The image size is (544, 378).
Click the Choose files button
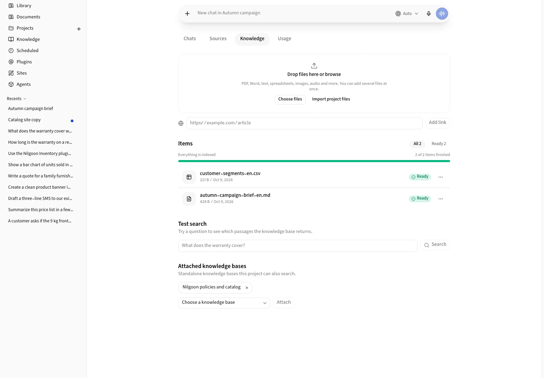click(x=290, y=99)
